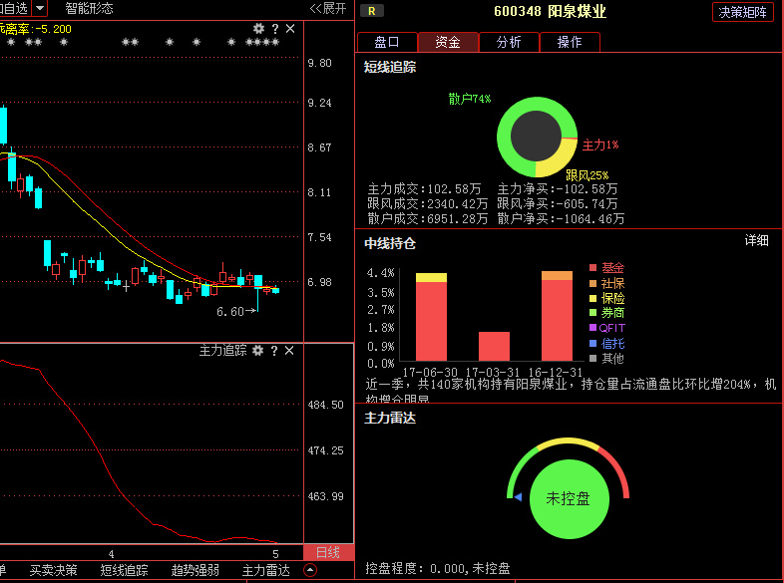Open the 自选 dropdown arrow

tap(39, 8)
